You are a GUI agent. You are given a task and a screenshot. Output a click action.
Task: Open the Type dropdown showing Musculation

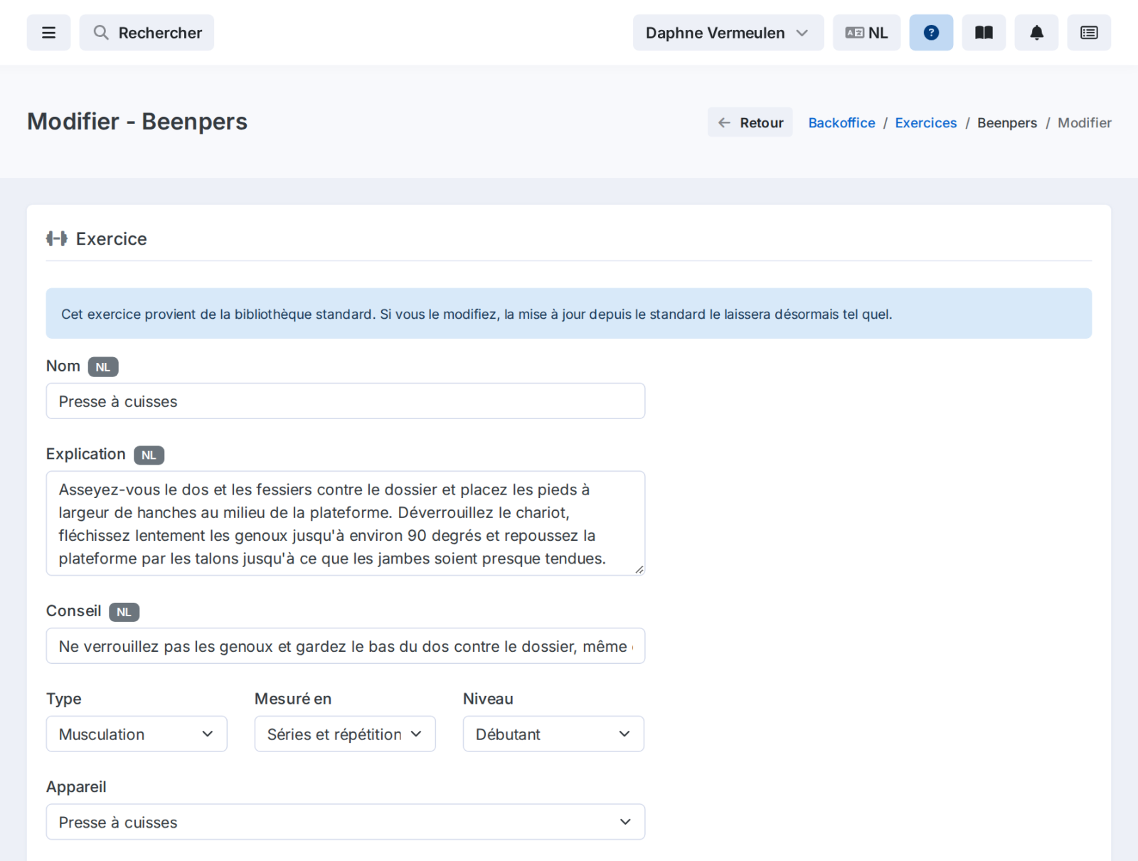pos(137,734)
